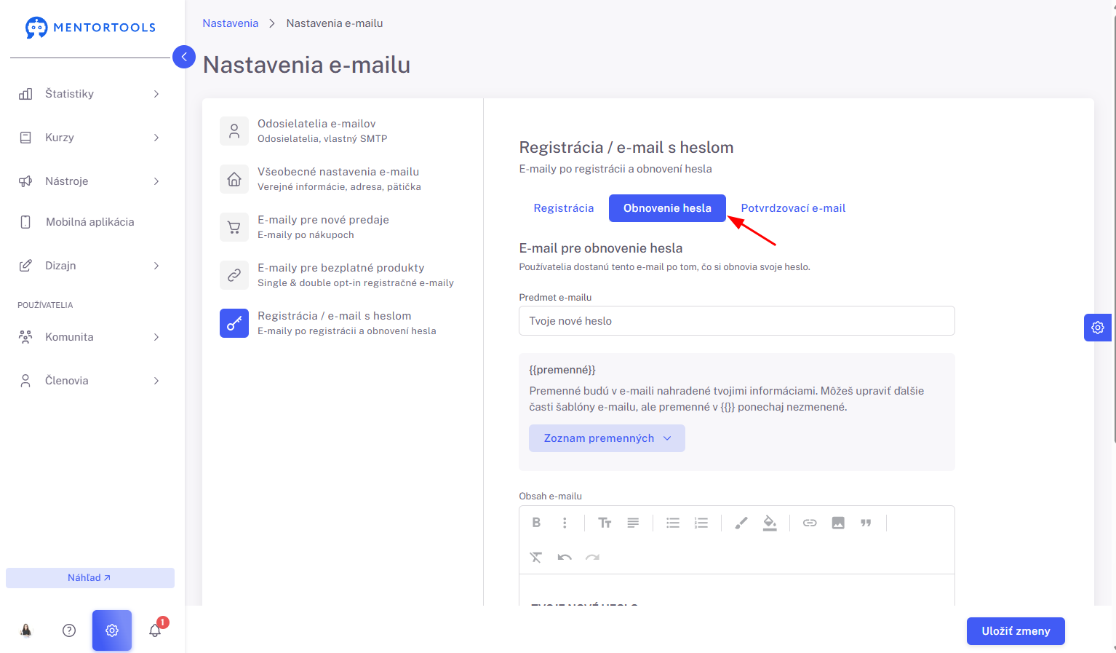Switch to the Registrácia tab

[x=564, y=208]
